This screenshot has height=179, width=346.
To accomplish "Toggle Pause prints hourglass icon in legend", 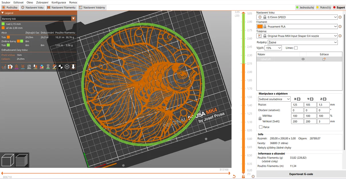I will pyautogui.click(x=48, y=67).
